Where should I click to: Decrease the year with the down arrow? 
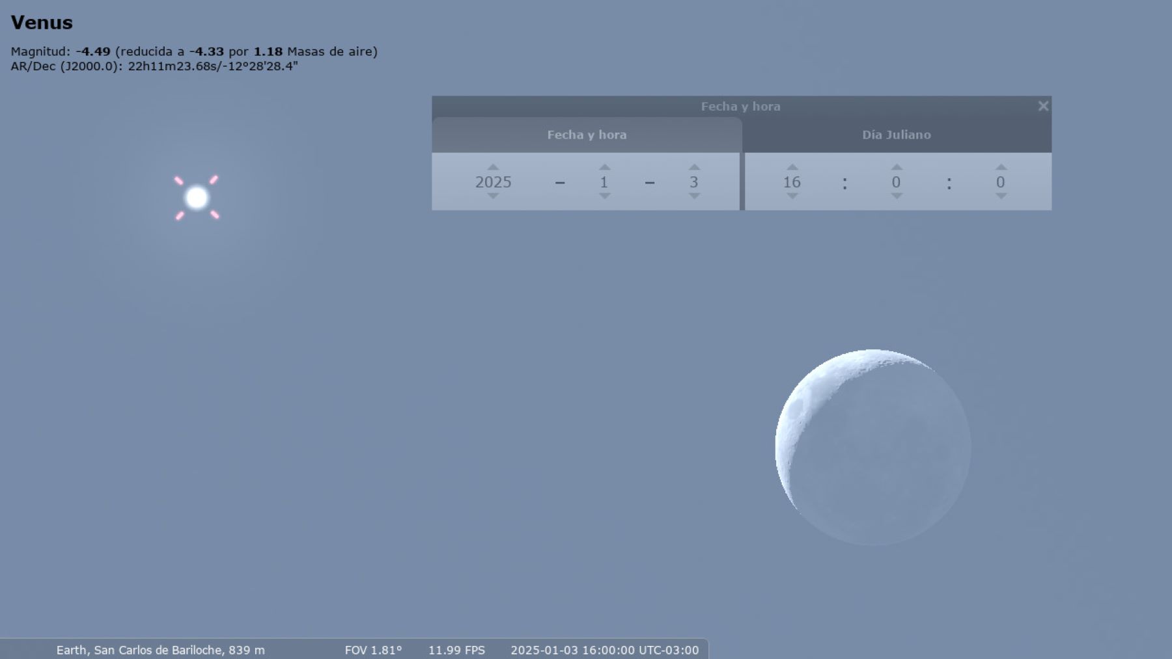coord(493,196)
